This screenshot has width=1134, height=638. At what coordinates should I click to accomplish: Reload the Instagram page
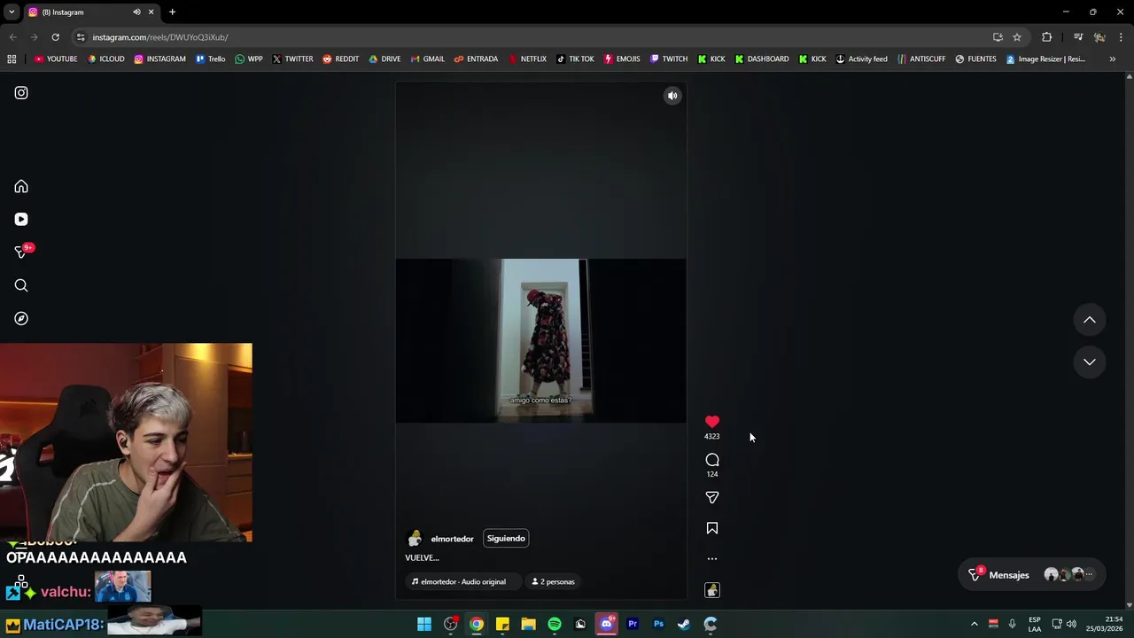pos(55,37)
